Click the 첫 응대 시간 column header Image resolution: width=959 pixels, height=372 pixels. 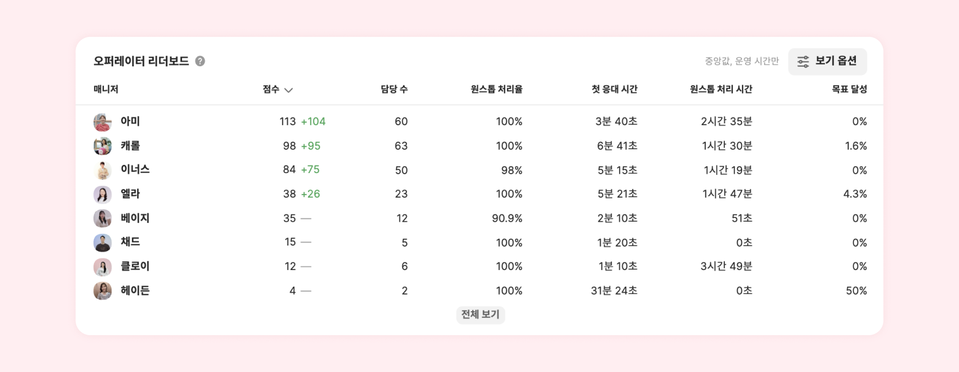pos(614,90)
